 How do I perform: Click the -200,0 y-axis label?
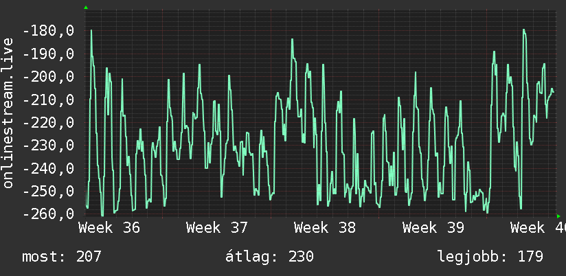coord(48,77)
